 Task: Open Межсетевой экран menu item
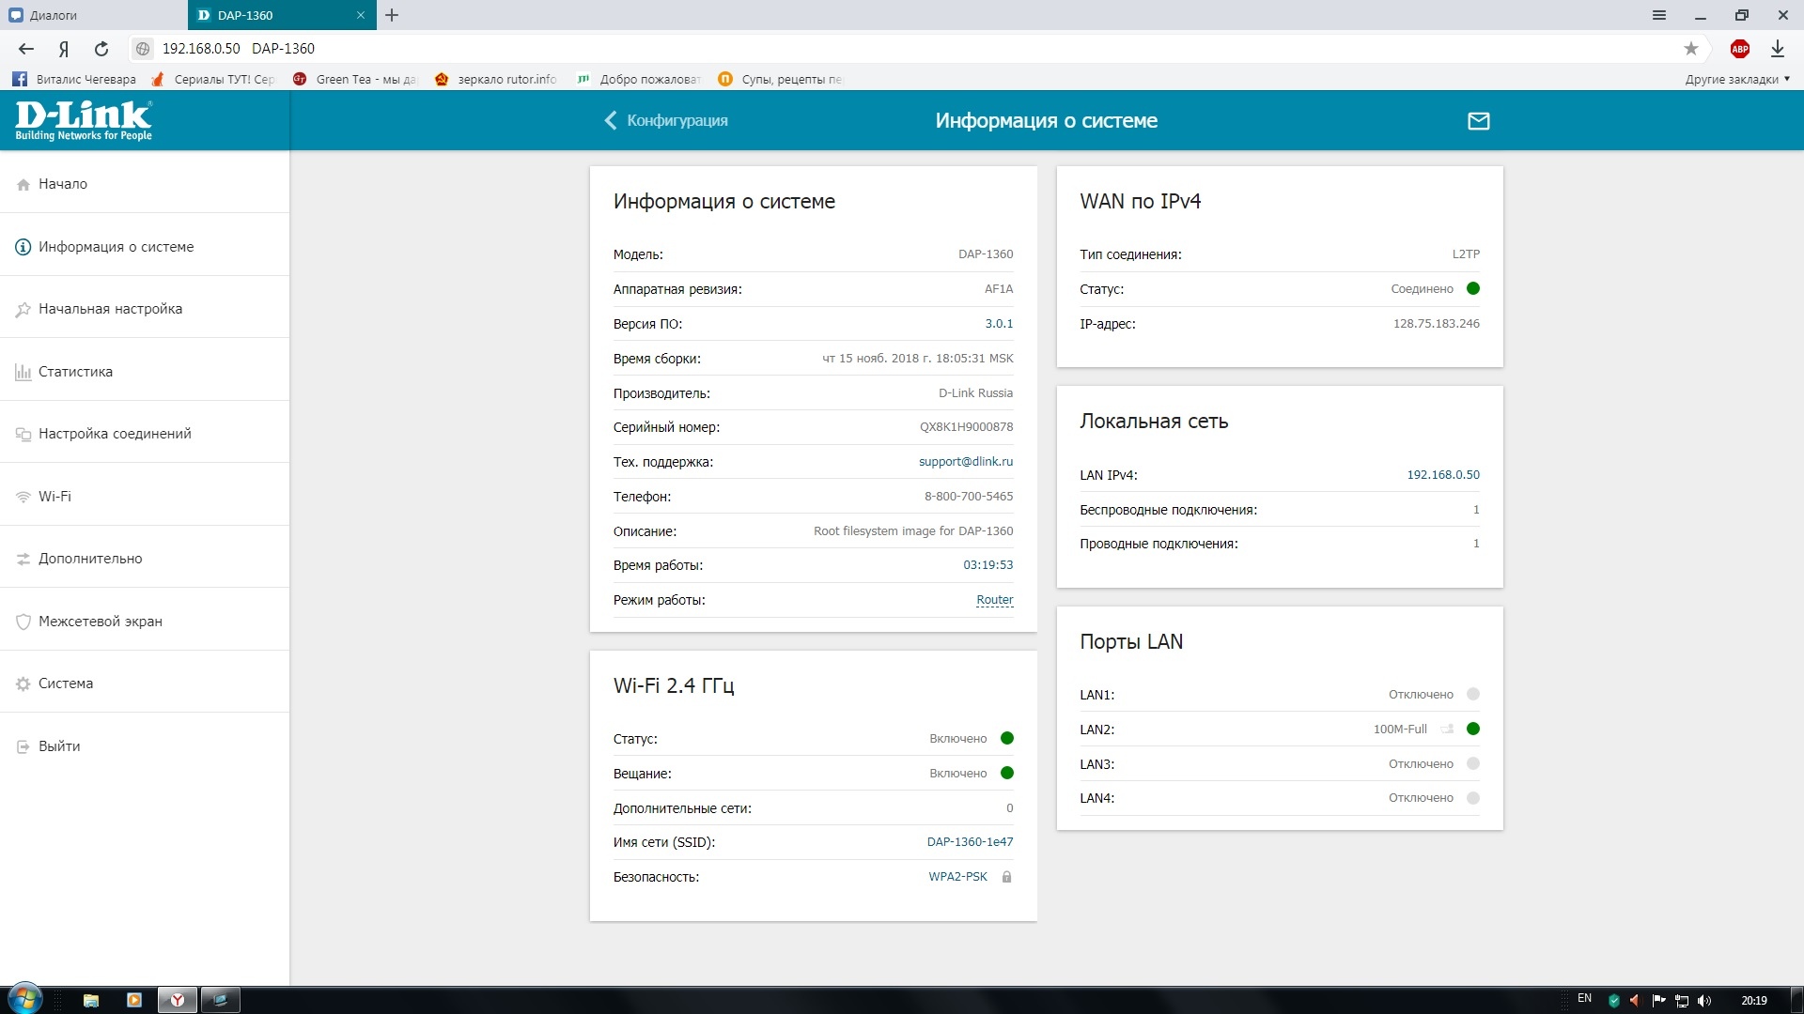coord(100,621)
